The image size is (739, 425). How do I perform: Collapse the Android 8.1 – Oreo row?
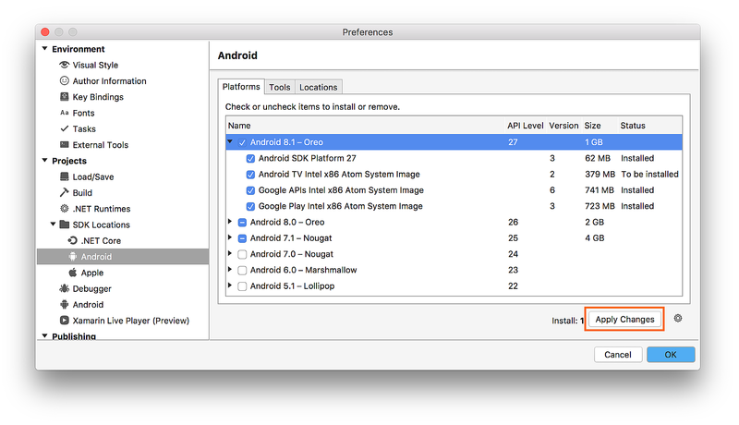pyautogui.click(x=231, y=142)
